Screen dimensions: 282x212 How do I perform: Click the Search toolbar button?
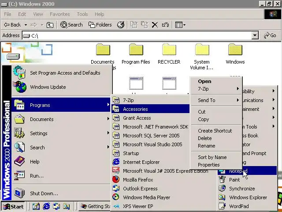(x=71, y=25)
